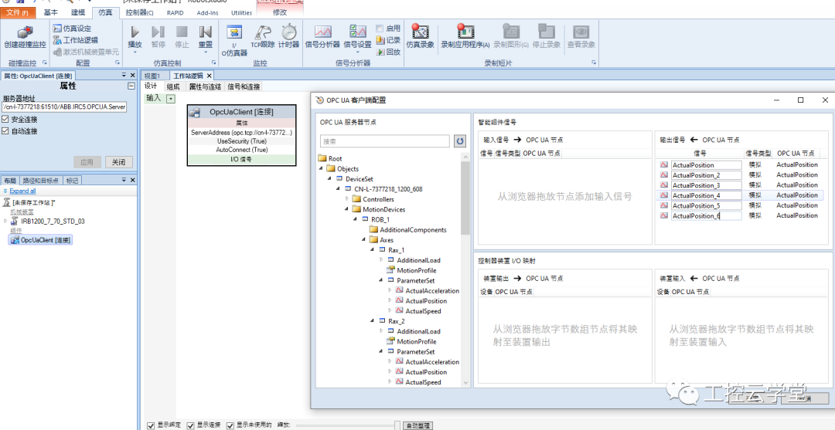Open the 信号和连接 sub-tab

pos(244,86)
